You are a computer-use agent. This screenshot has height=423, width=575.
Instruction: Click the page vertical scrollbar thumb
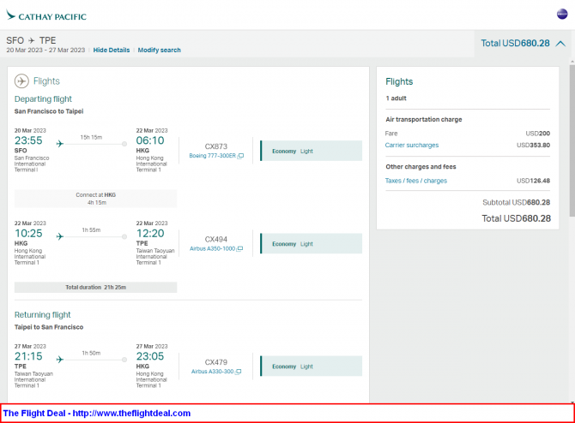(x=572, y=141)
